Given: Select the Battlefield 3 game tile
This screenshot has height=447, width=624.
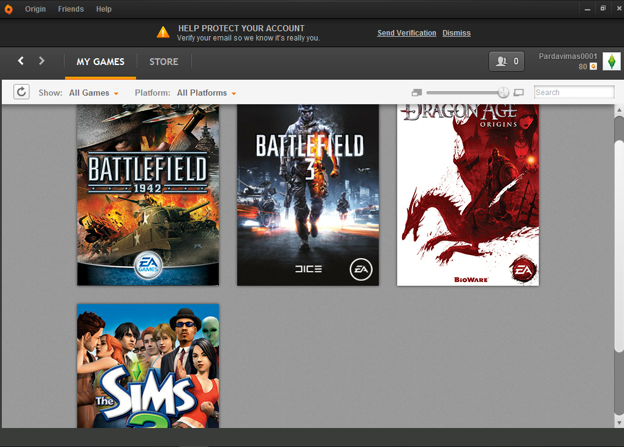Looking at the screenshot, I should 308,195.
